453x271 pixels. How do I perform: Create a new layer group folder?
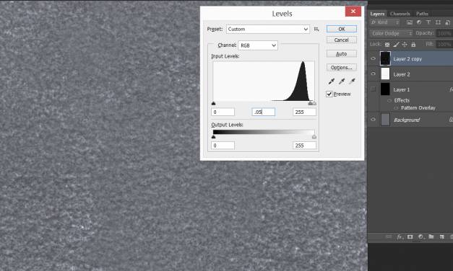click(431, 236)
